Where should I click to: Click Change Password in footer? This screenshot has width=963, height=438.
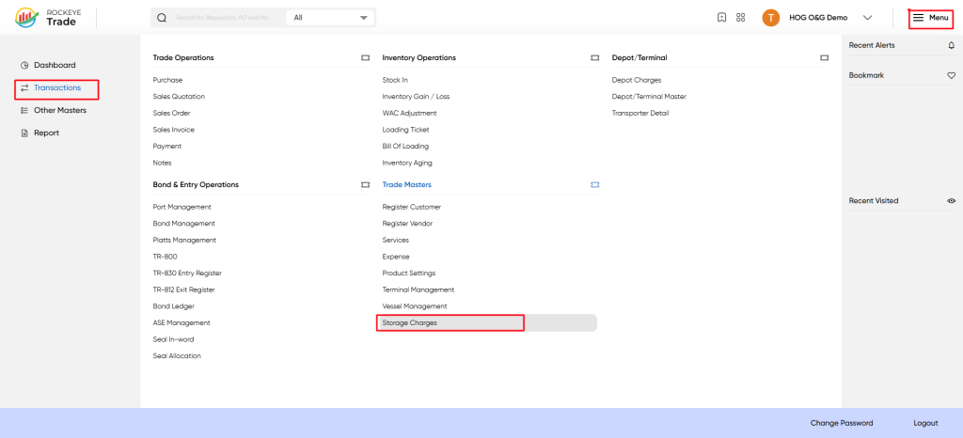(x=842, y=423)
